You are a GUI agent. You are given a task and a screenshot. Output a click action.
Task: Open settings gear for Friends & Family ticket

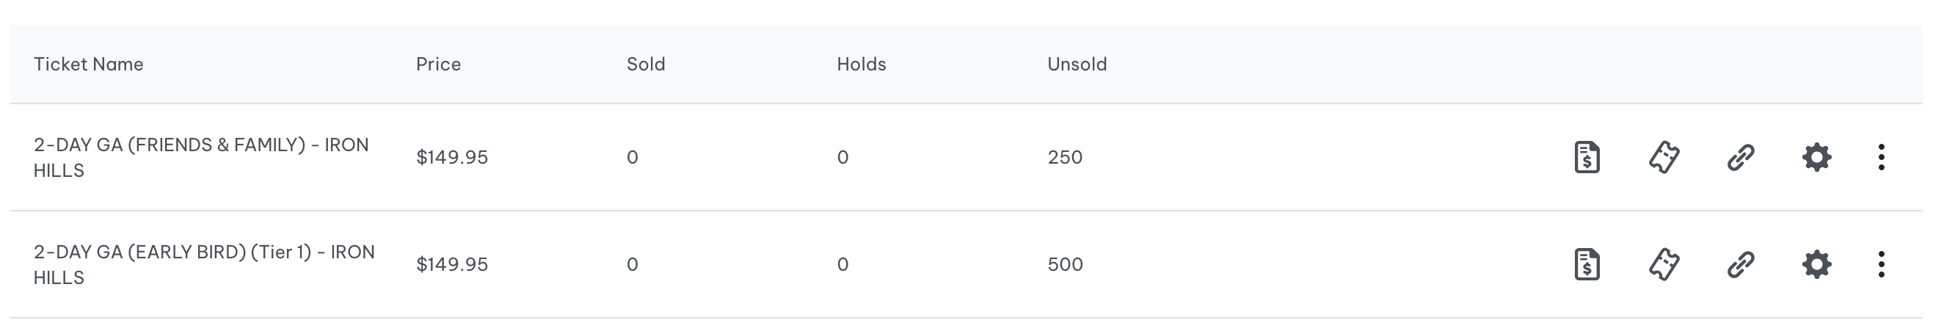(1817, 157)
